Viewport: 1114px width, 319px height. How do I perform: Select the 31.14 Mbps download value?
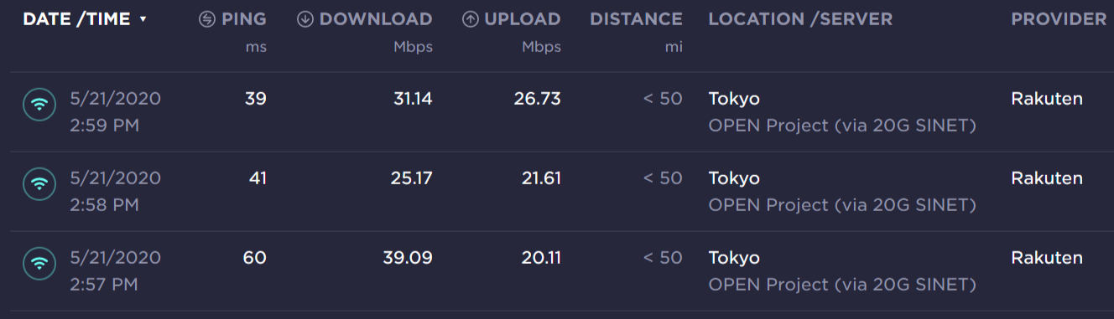pos(413,99)
